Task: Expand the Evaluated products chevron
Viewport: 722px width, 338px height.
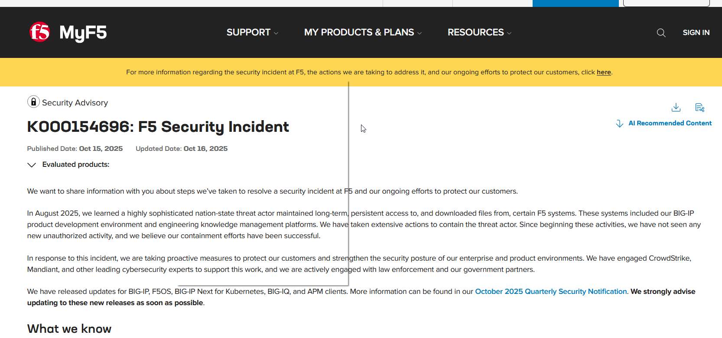Action: [32, 165]
